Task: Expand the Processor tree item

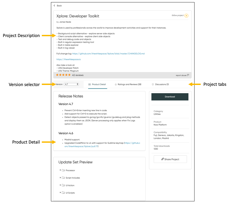Action: click(x=60, y=170)
